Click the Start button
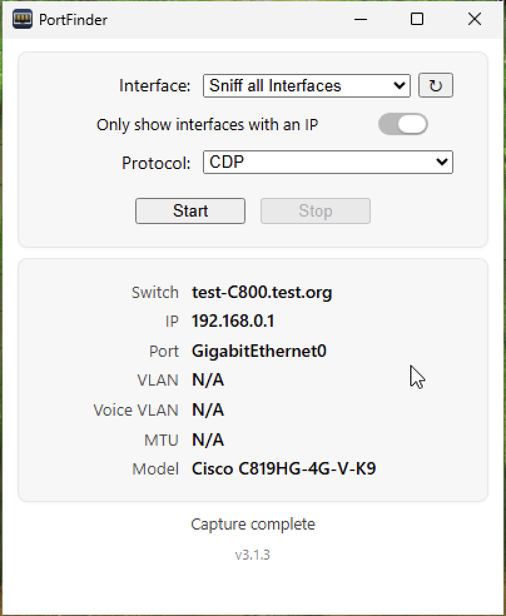 coord(190,211)
